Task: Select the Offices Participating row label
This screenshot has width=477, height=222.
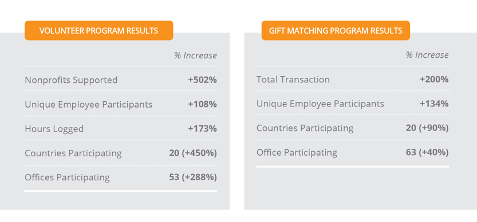Action: tap(67, 177)
